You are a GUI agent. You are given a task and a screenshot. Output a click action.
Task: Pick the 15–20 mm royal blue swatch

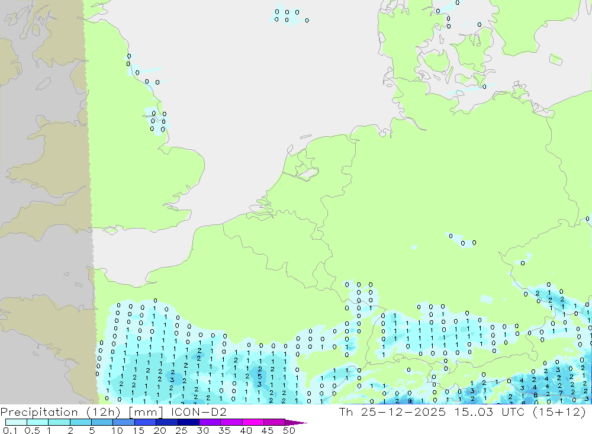146,422
